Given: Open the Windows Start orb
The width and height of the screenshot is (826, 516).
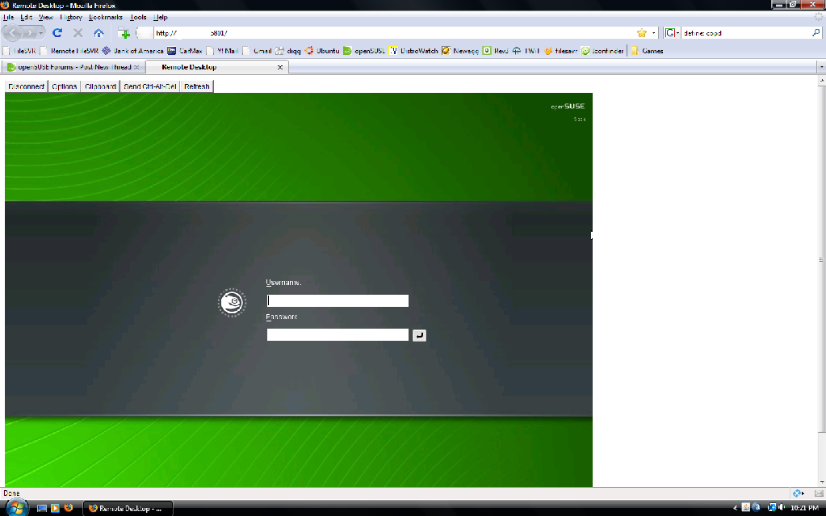Looking at the screenshot, I should tap(16, 507).
